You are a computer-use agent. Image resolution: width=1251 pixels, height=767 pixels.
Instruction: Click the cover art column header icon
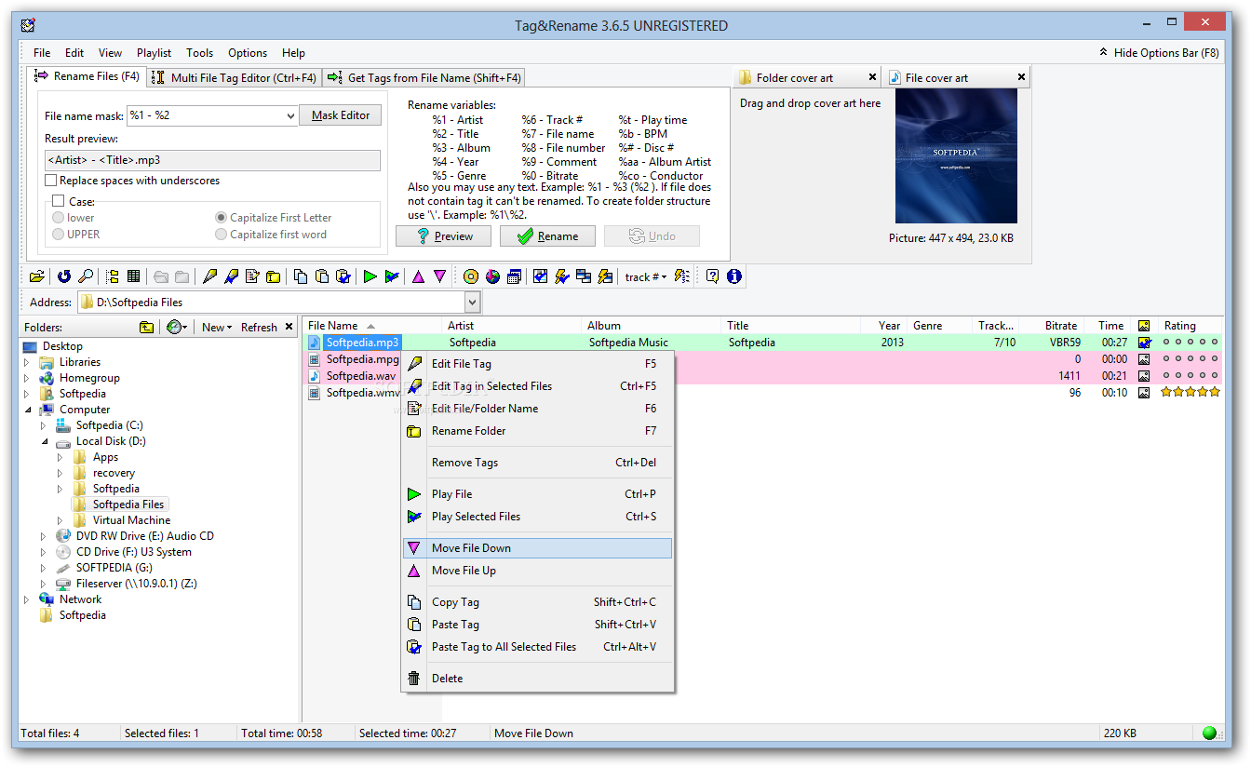pos(1144,326)
